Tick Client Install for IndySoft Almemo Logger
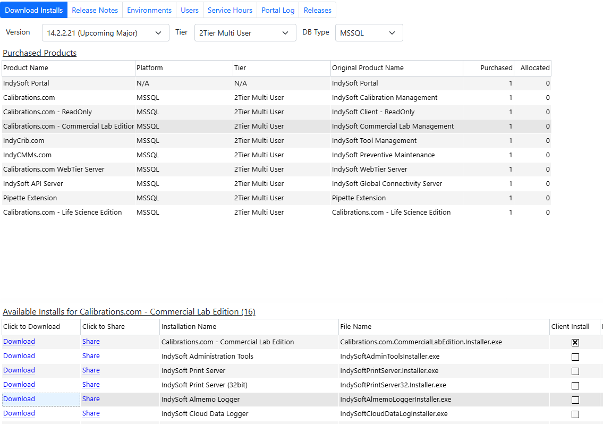The height and width of the screenshot is (424, 603). pos(575,400)
